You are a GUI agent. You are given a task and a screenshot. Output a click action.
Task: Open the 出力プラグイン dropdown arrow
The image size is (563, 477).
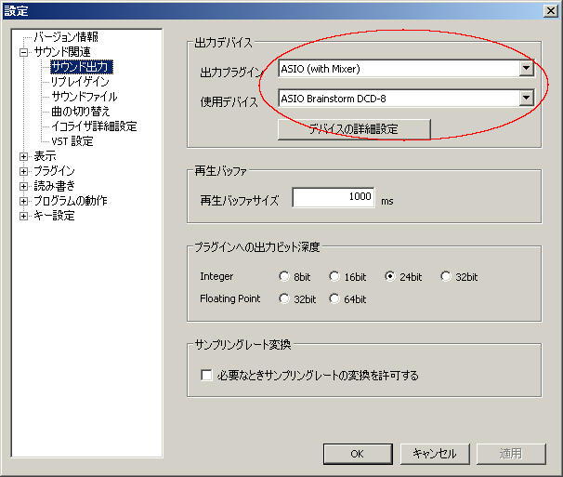(x=526, y=68)
